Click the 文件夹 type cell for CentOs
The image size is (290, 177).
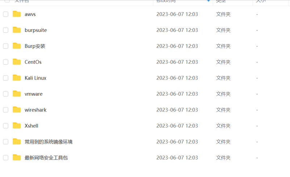tap(223, 62)
